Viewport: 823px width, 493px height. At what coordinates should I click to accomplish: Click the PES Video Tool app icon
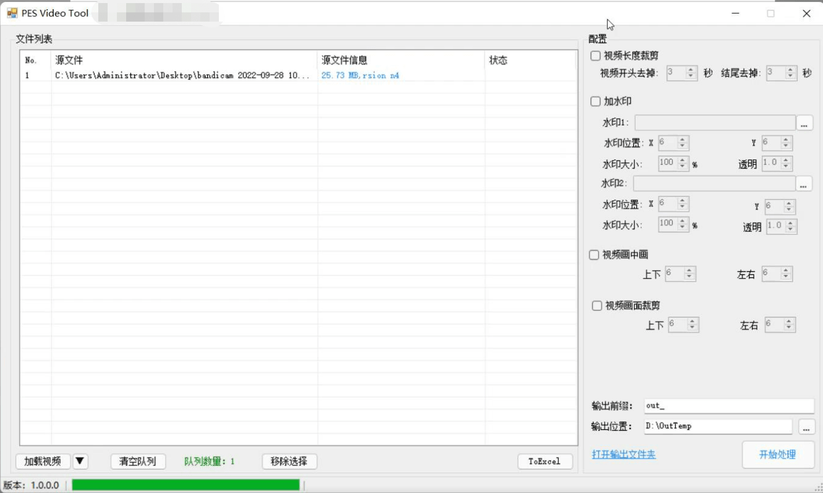(12, 13)
